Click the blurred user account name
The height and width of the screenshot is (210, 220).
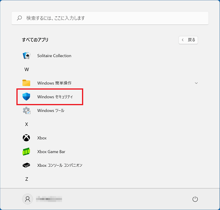pos(49,199)
